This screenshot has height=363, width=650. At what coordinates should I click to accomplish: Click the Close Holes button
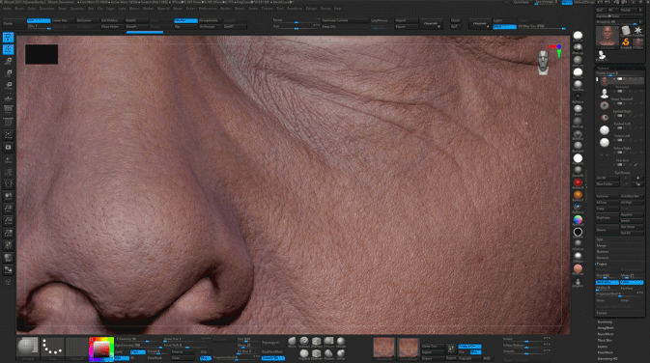pyautogui.click(x=112, y=26)
